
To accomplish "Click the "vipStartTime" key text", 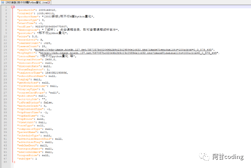I will 29,113.
